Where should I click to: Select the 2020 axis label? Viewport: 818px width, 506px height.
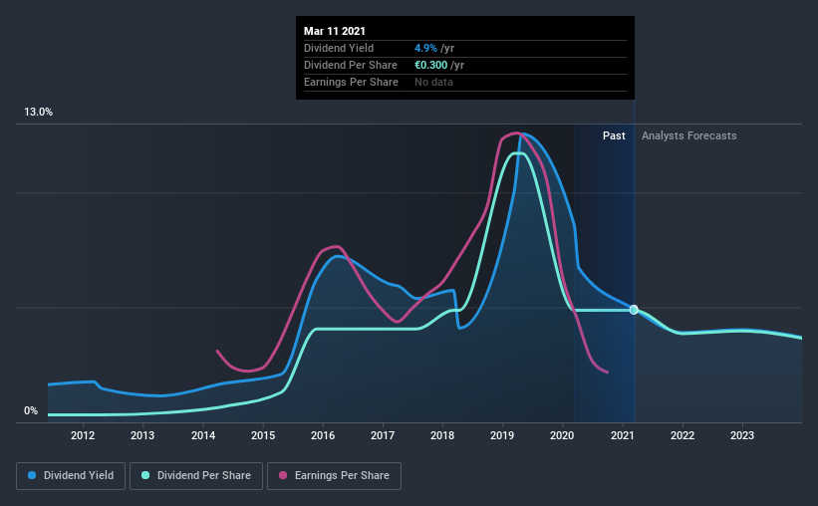562,435
